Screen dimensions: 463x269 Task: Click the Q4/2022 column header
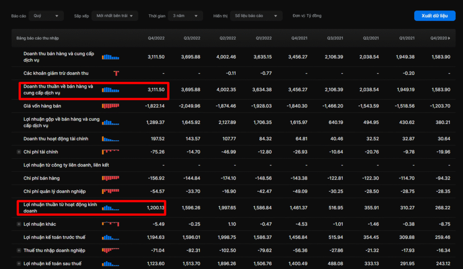click(156, 38)
